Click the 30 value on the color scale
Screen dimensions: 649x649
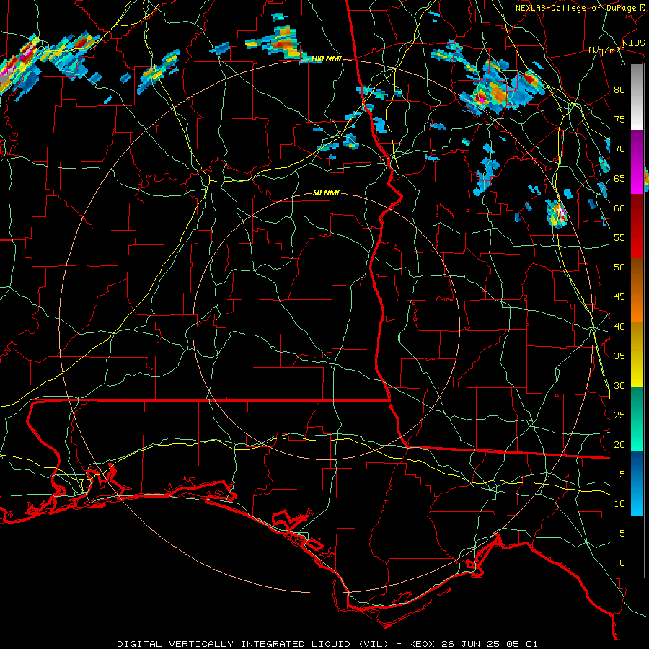tap(619, 386)
